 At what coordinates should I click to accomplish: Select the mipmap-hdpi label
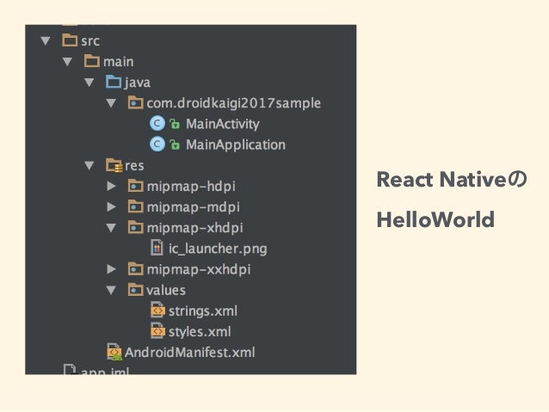coord(191,187)
